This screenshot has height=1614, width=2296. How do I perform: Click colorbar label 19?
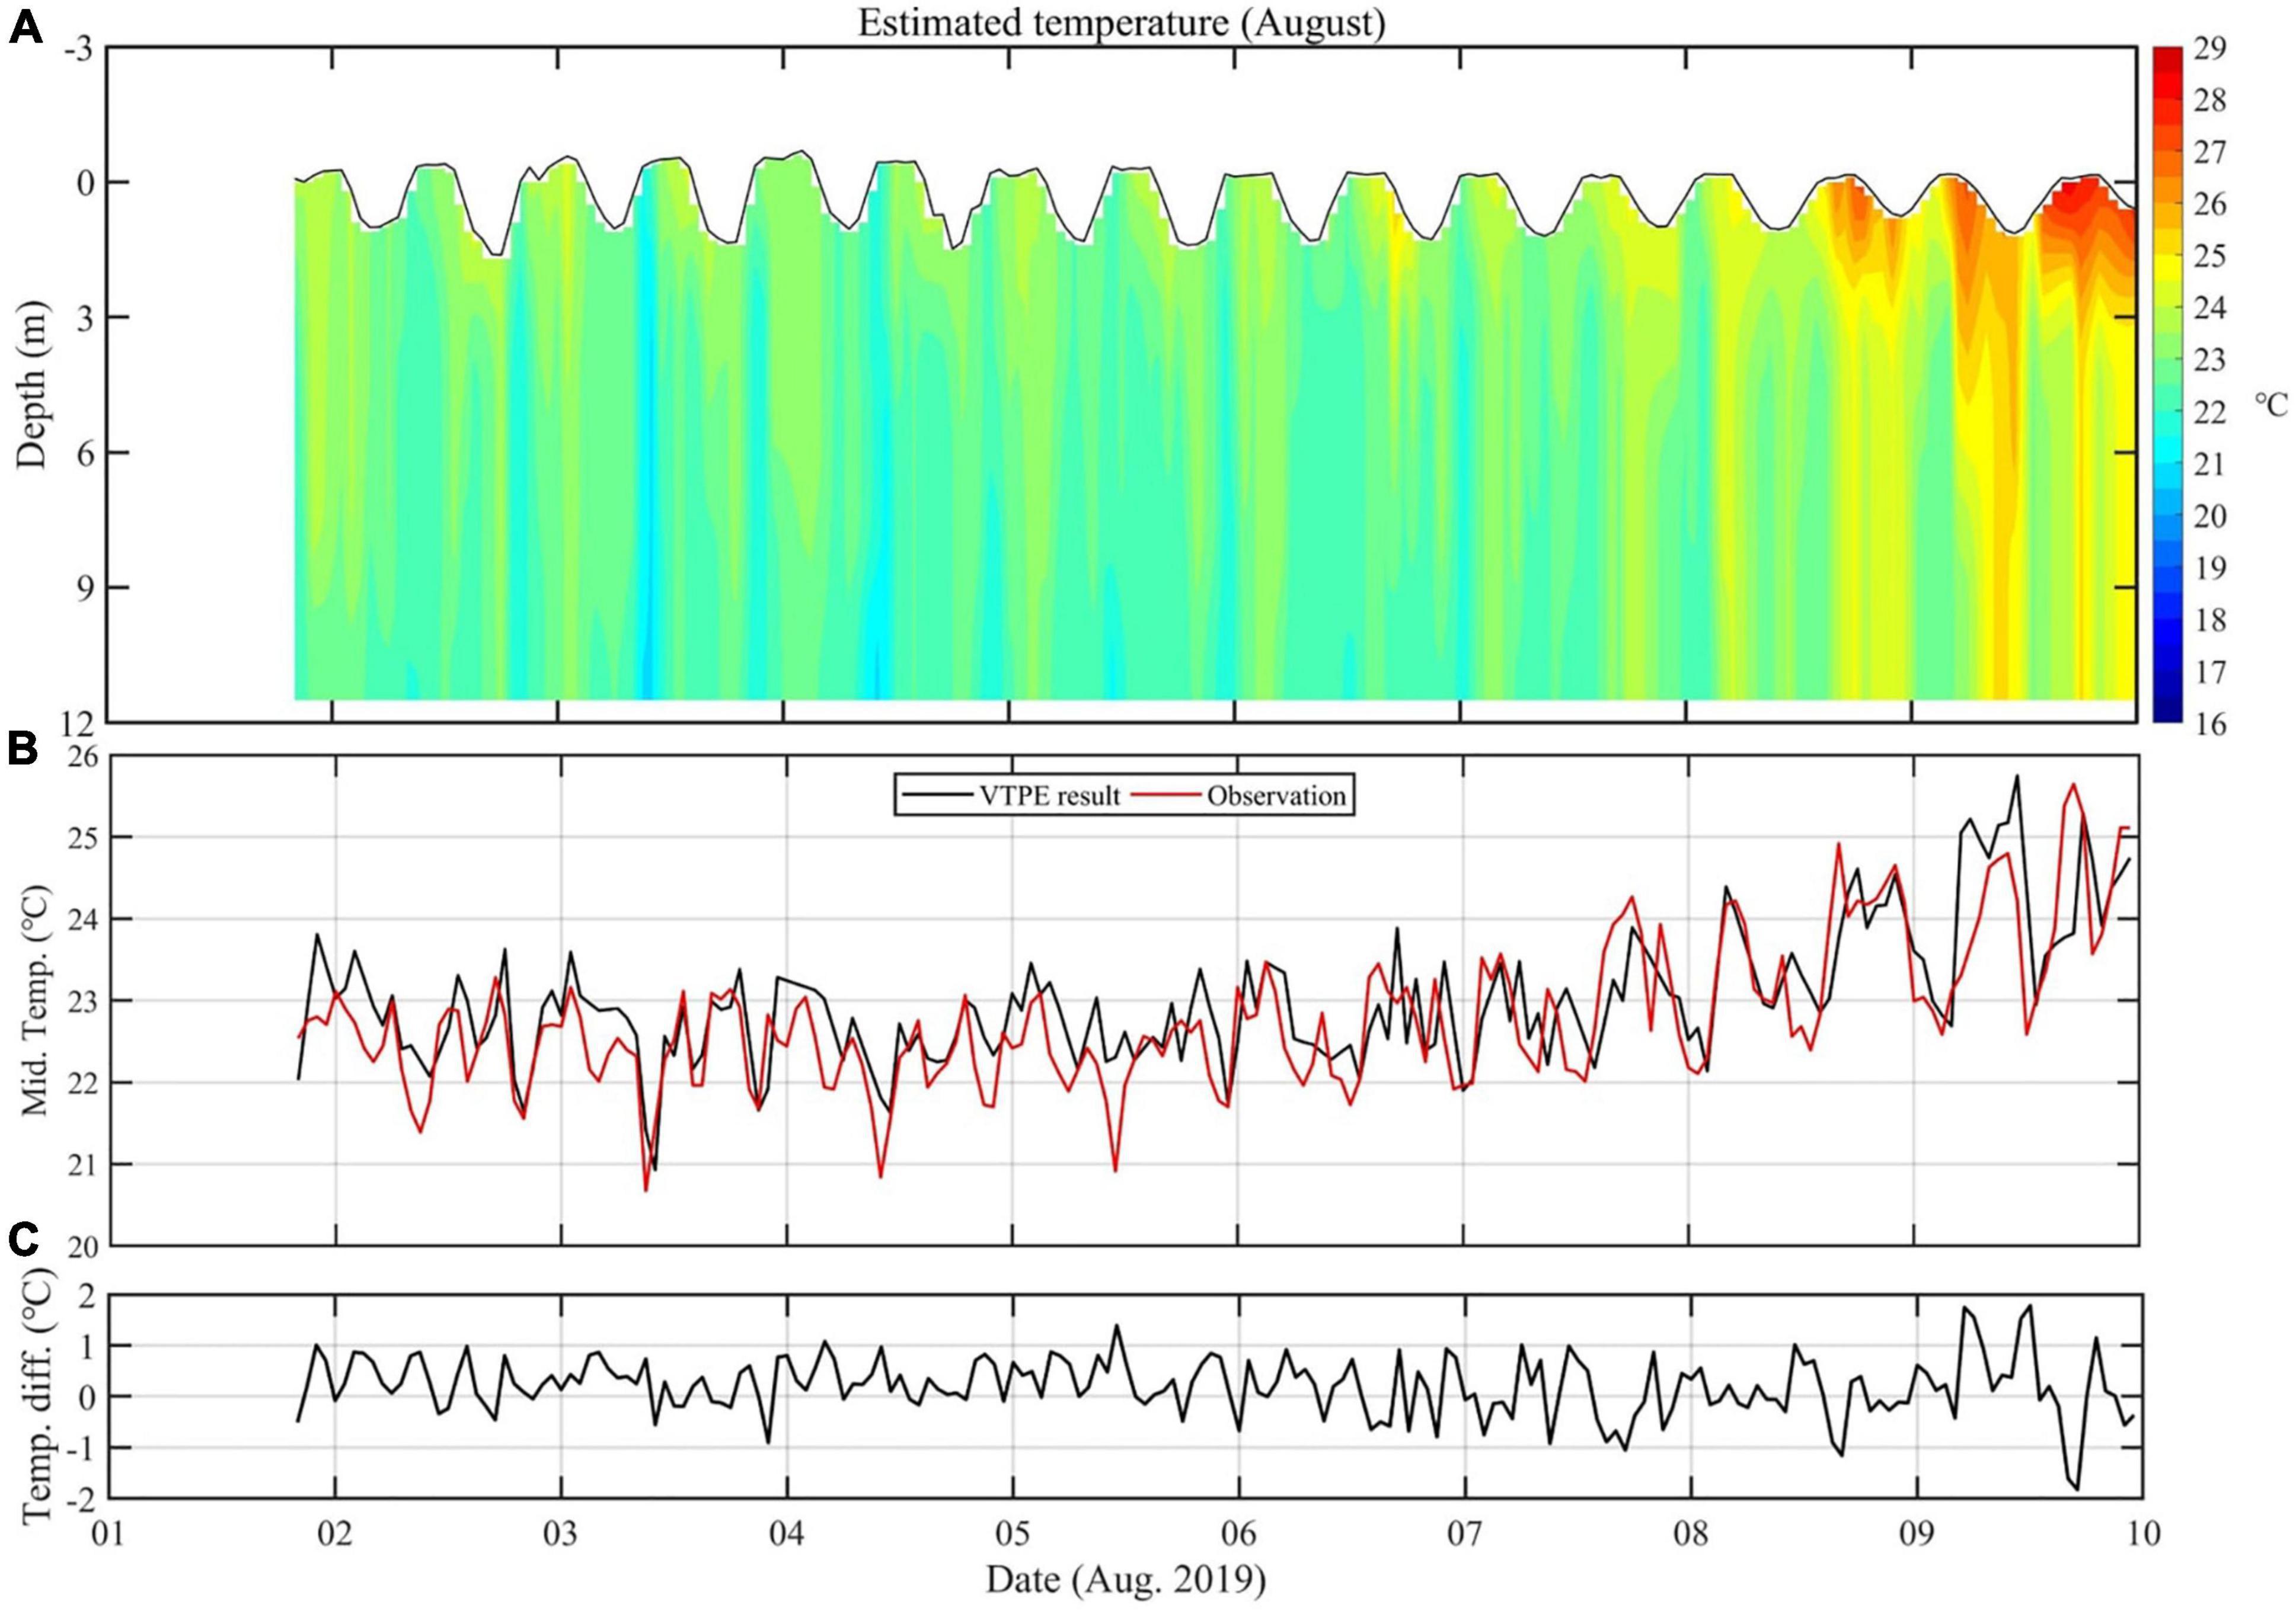pyautogui.click(x=2211, y=568)
